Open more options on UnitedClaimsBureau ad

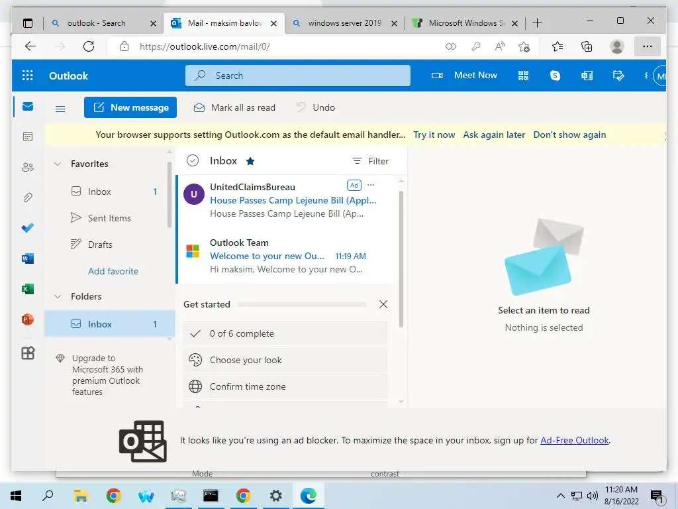(371, 185)
